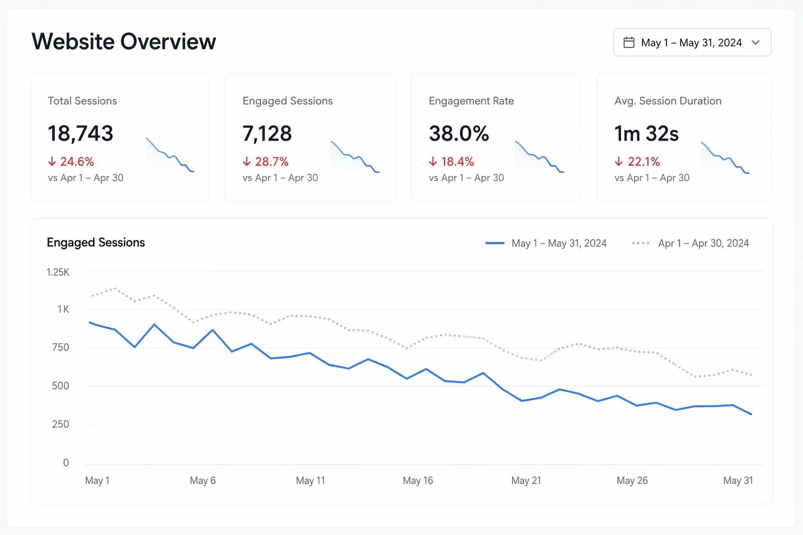The width and height of the screenshot is (803, 535).
Task: Click the May 21 x-axis label
Action: (x=526, y=481)
